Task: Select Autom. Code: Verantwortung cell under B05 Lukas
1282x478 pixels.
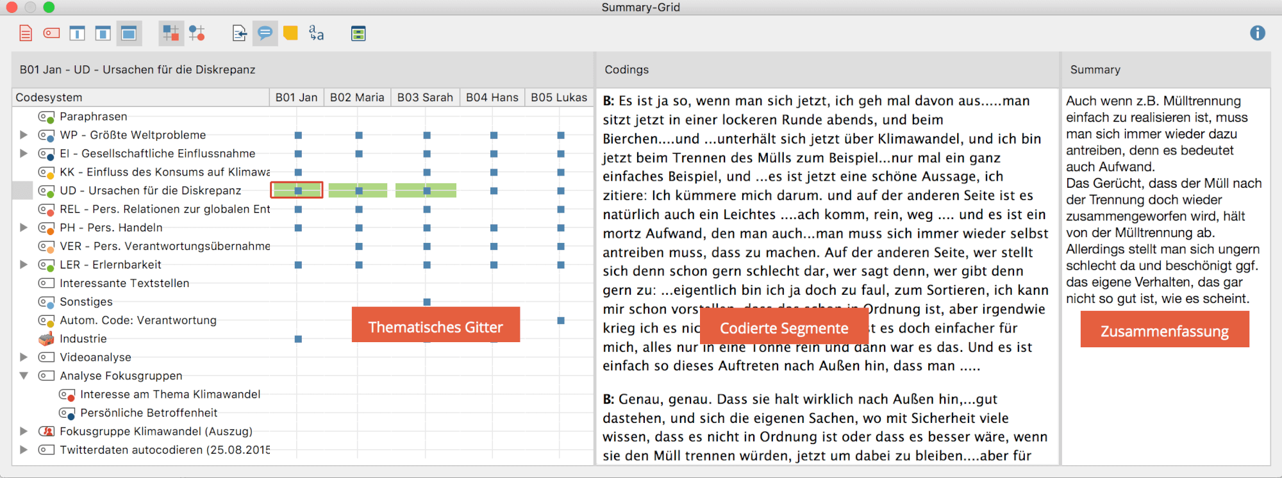Action: [x=561, y=320]
